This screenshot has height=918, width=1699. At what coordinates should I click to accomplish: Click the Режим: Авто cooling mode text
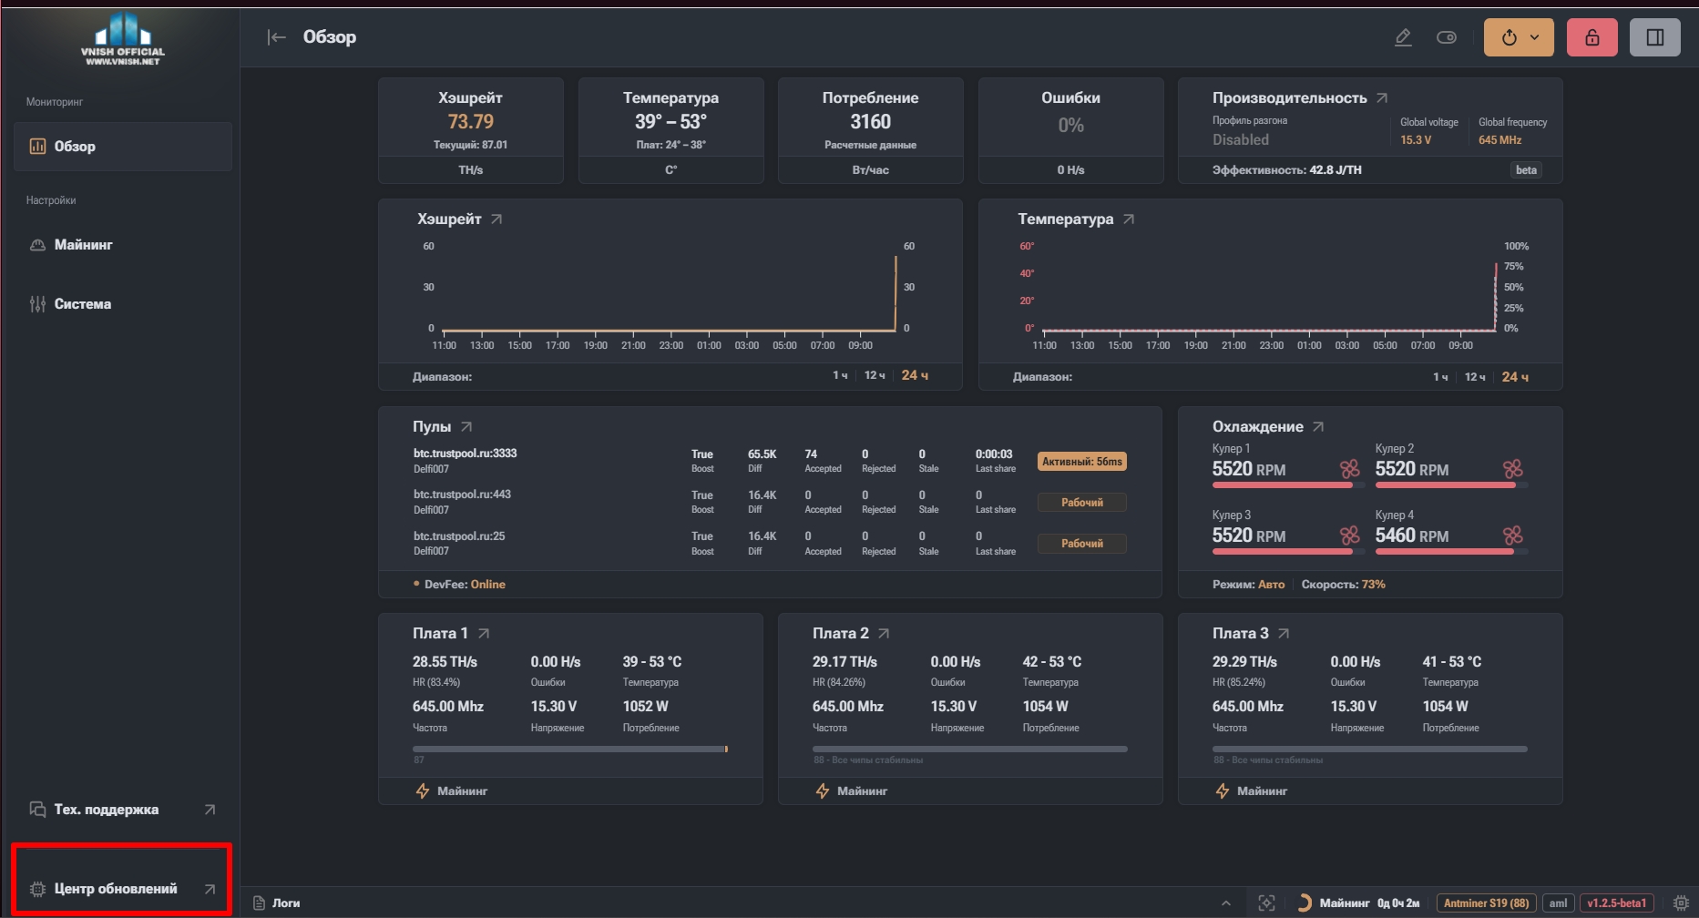[x=1248, y=585]
